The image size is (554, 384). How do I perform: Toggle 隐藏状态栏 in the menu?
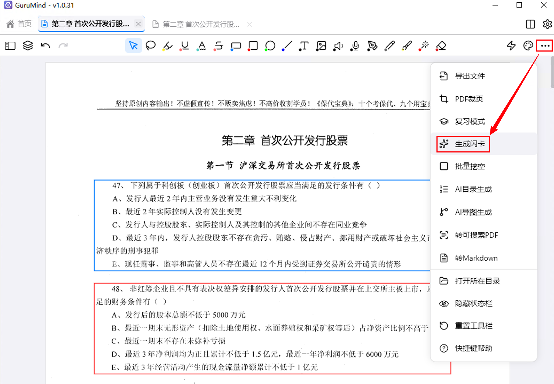[x=483, y=304]
